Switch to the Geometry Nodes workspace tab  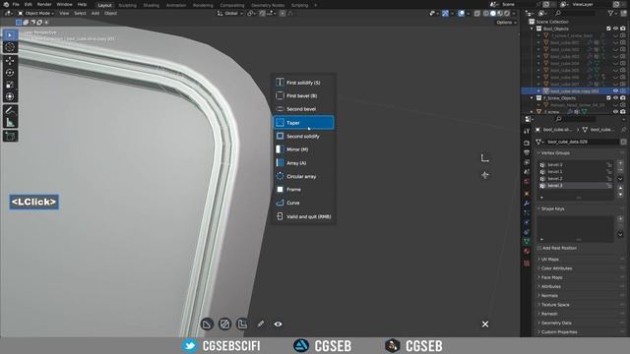click(268, 5)
